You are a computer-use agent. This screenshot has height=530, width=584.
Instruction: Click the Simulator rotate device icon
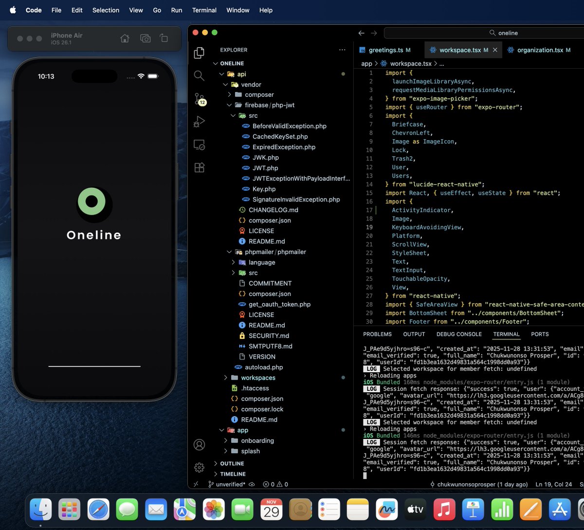click(164, 38)
